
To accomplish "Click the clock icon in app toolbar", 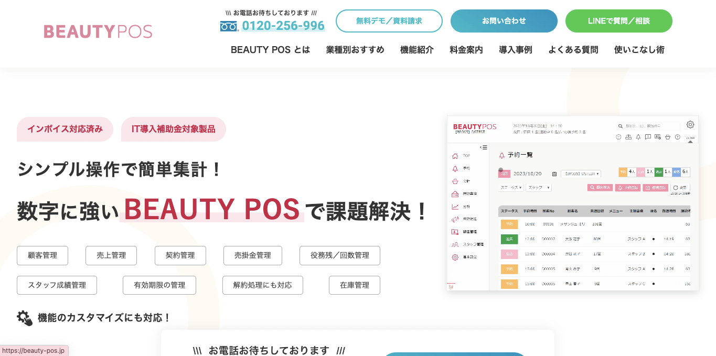I will (618, 137).
